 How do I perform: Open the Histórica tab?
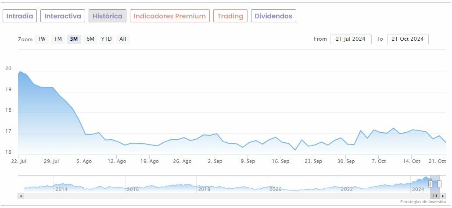(108, 16)
